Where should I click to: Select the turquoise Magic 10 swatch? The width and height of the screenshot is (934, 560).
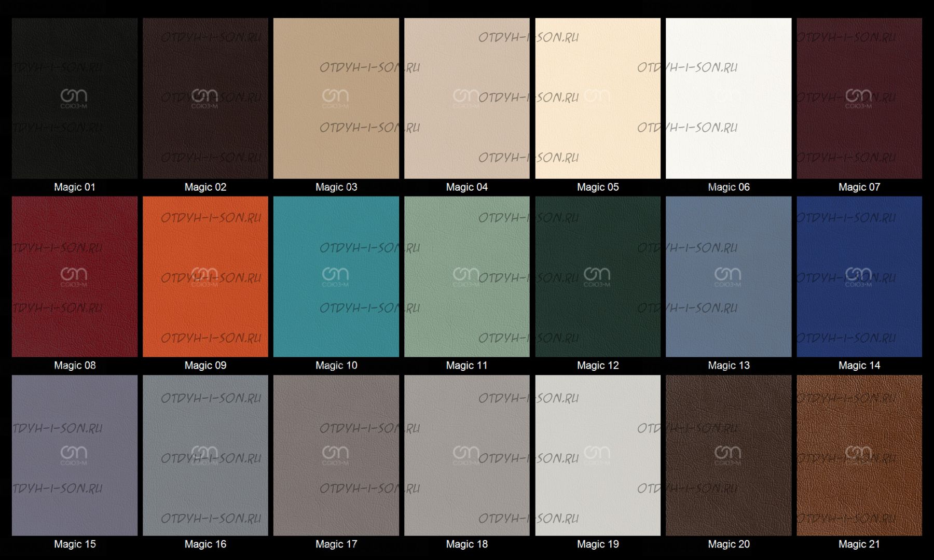point(336,276)
